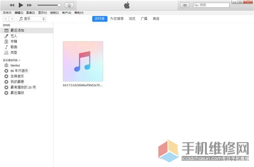Select 歌曲 in the sidebar
This screenshot has width=254, height=167.
pos(27,47)
